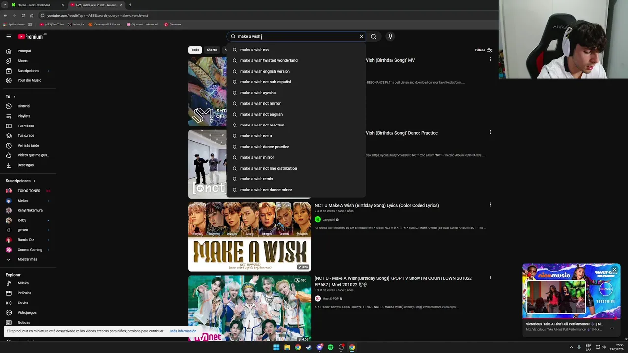This screenshot has height=353, width=628.
Task: Choose suggestion 'make a wish dance practice'
Action: [x=296, y=147]
